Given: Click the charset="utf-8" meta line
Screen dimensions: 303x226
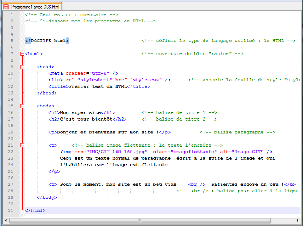Looking at the screenshot, I should [83, 74].
